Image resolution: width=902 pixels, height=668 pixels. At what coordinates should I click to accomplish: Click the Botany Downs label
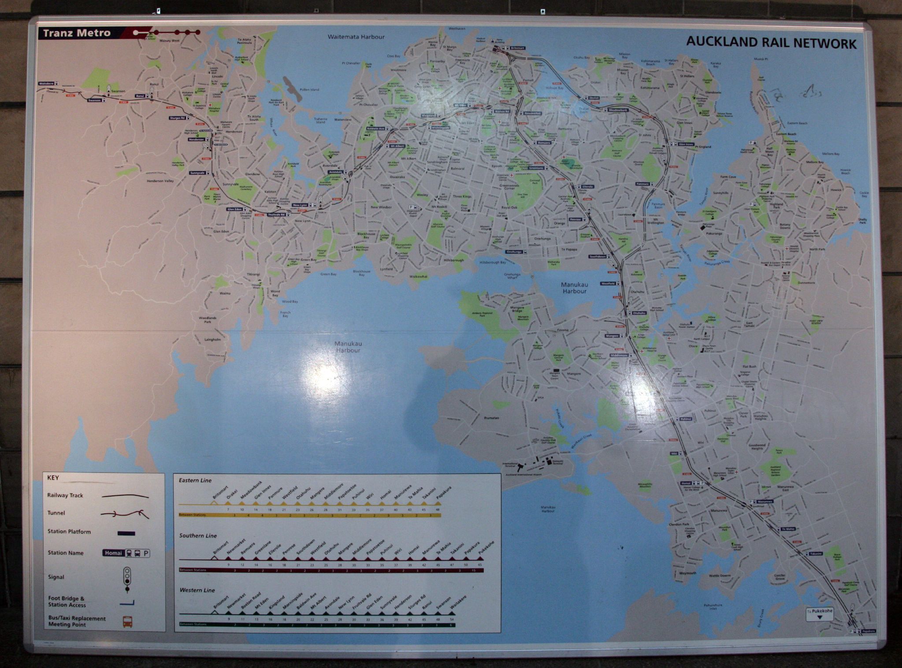[785, 226]
